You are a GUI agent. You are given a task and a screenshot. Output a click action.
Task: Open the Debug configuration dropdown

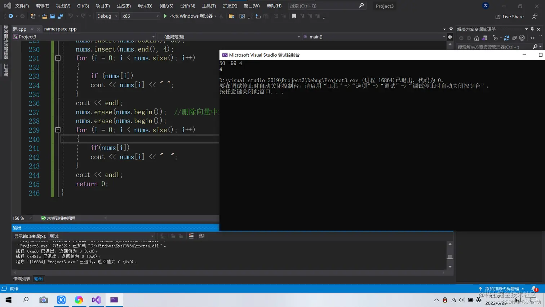click(x=107, y=16)
